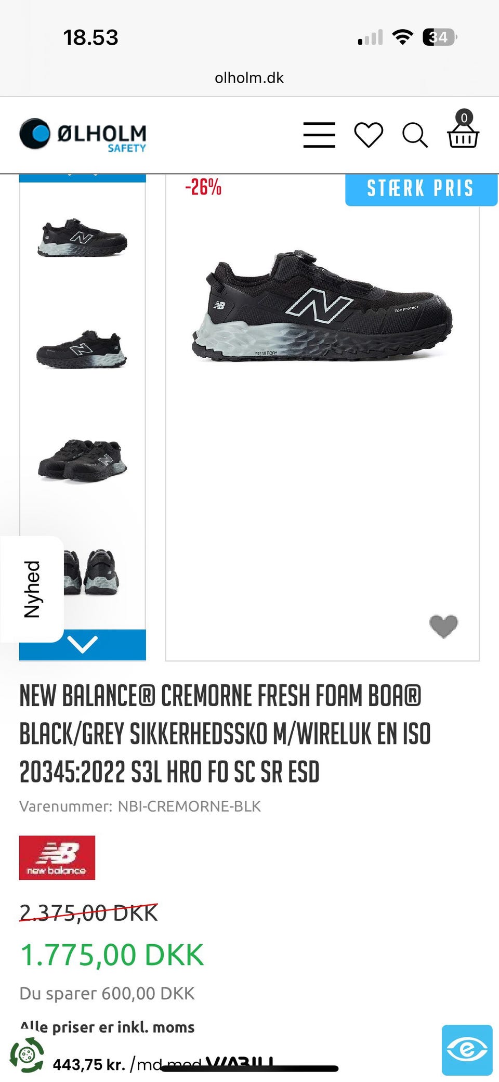The image size is (499, 1082).
Task: Open the accessibility eye widget
Action: point(467,1050)
